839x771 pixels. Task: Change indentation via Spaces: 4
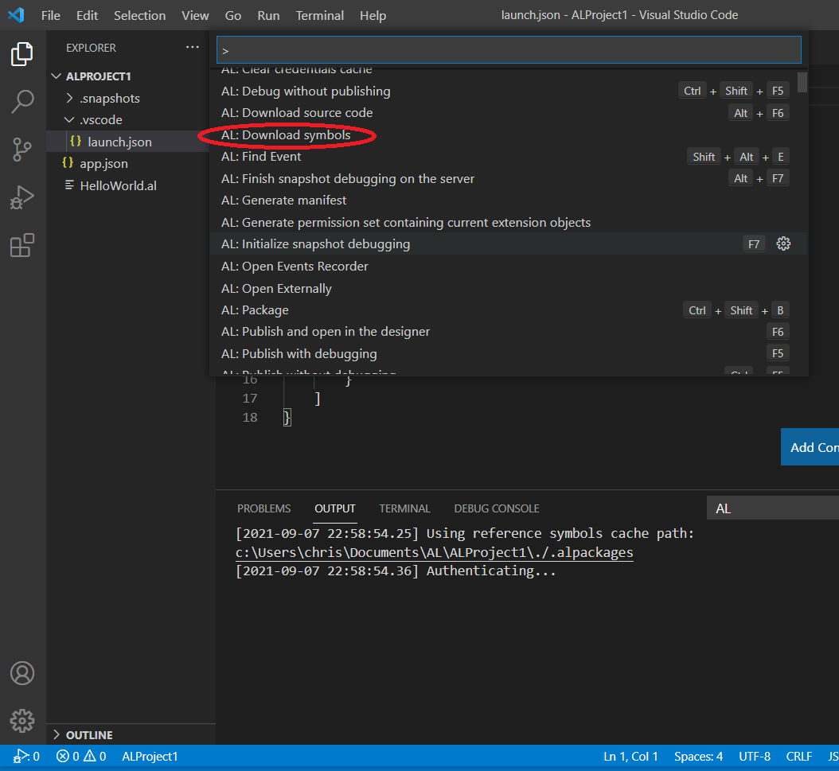coord(698,757)
